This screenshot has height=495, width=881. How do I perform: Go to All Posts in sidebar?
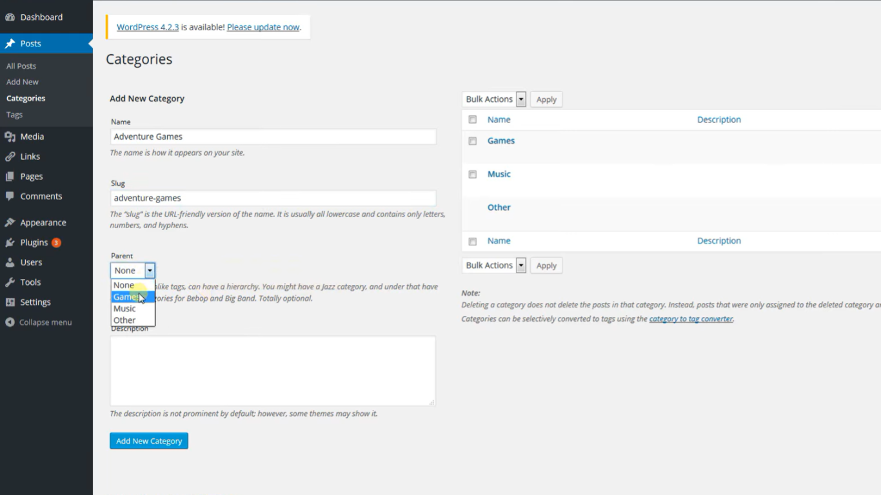point(21,66)
